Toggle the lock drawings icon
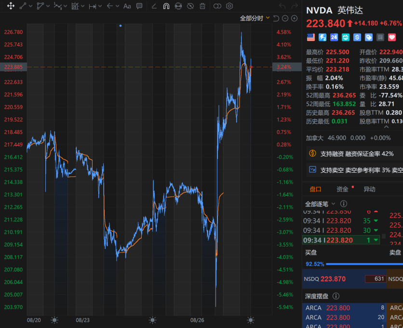The width and height of the screenshot is (403, 328). pyautogui.click(x=178, y=6)
